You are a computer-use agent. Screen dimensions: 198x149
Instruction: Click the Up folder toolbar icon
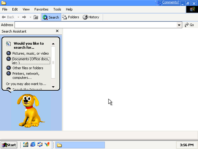36,17
